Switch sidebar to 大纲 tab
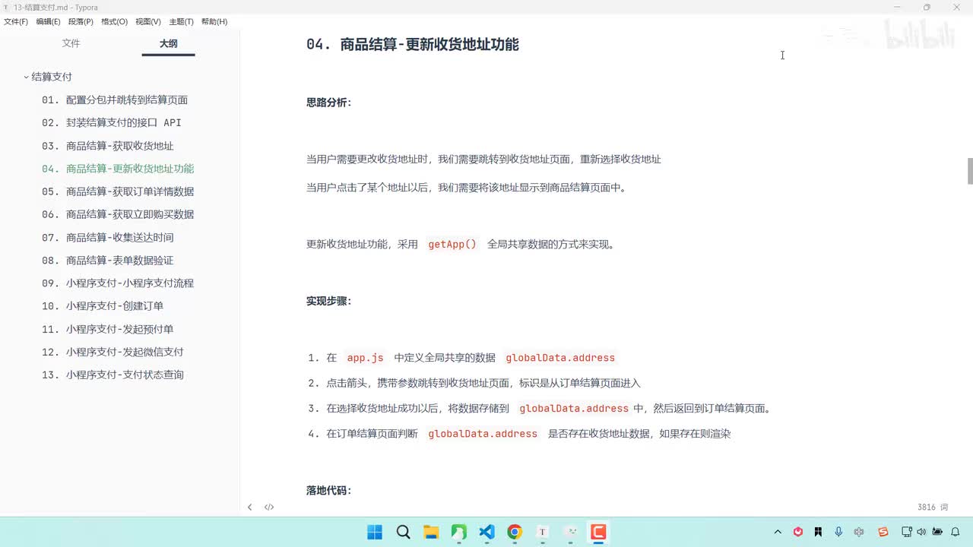The height and width of the screenshot is (547, 973). coord(169,43)
